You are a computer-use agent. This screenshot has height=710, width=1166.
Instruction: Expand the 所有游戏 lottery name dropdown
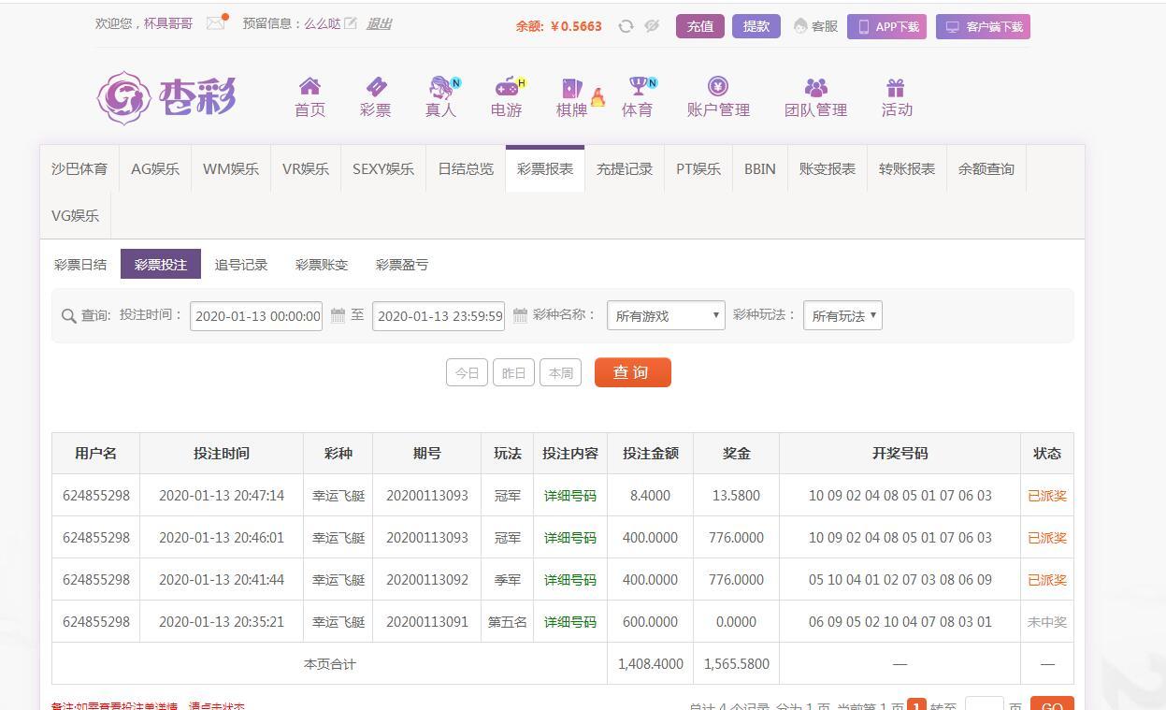point(666,316)
